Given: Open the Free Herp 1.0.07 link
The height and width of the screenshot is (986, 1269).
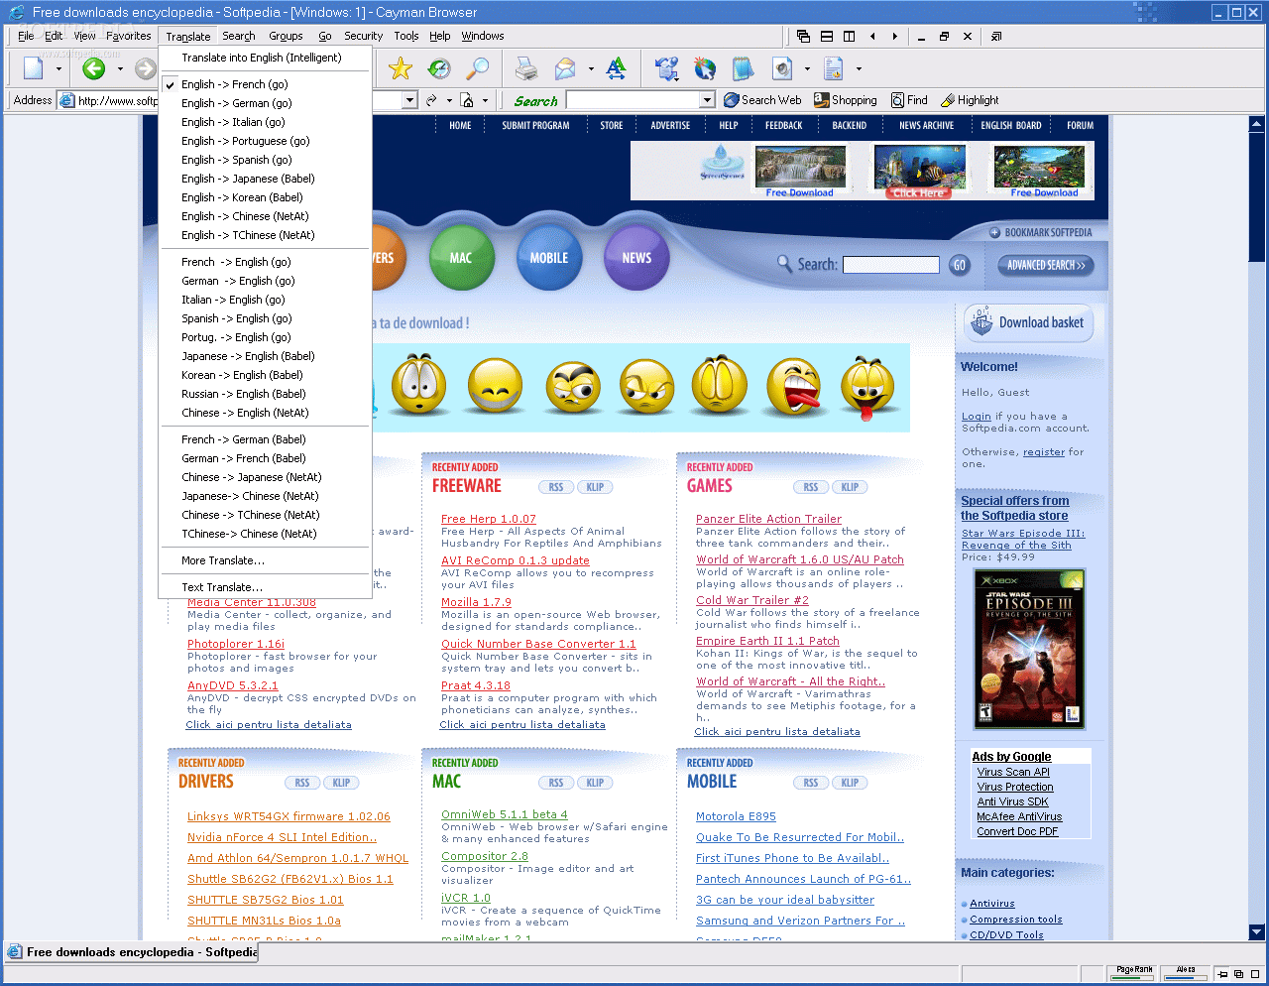Looking at the screenshot, I should 488,519.
